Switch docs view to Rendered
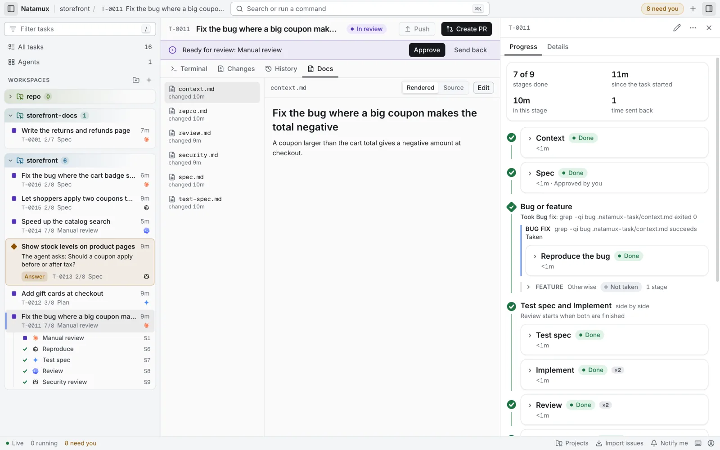The width and height of the screenshot is (720, 450). 420,88
